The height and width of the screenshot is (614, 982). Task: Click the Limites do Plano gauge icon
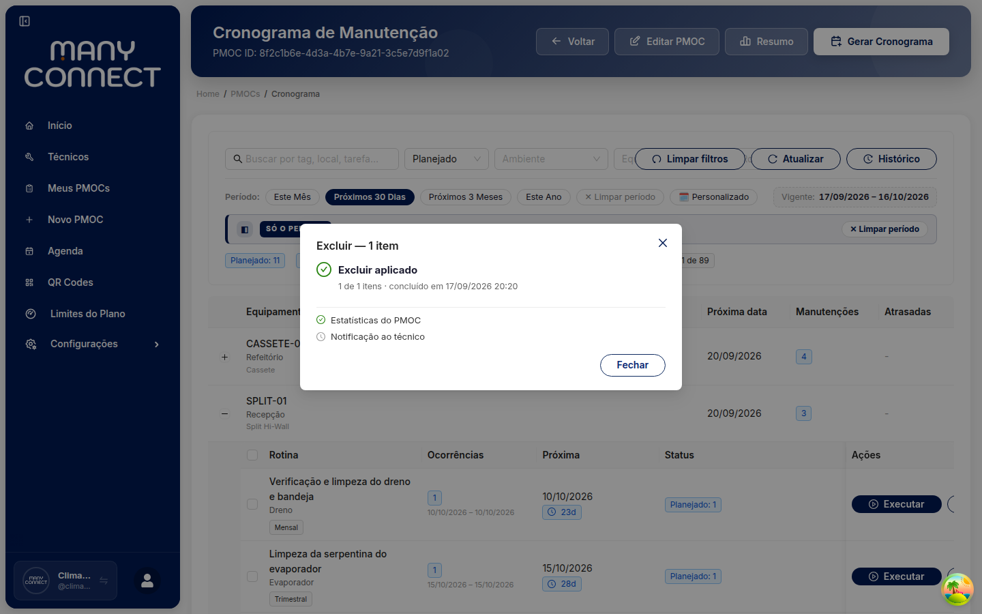tap(31, 314)
